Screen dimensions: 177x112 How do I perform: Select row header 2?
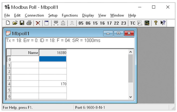(9, 71)
